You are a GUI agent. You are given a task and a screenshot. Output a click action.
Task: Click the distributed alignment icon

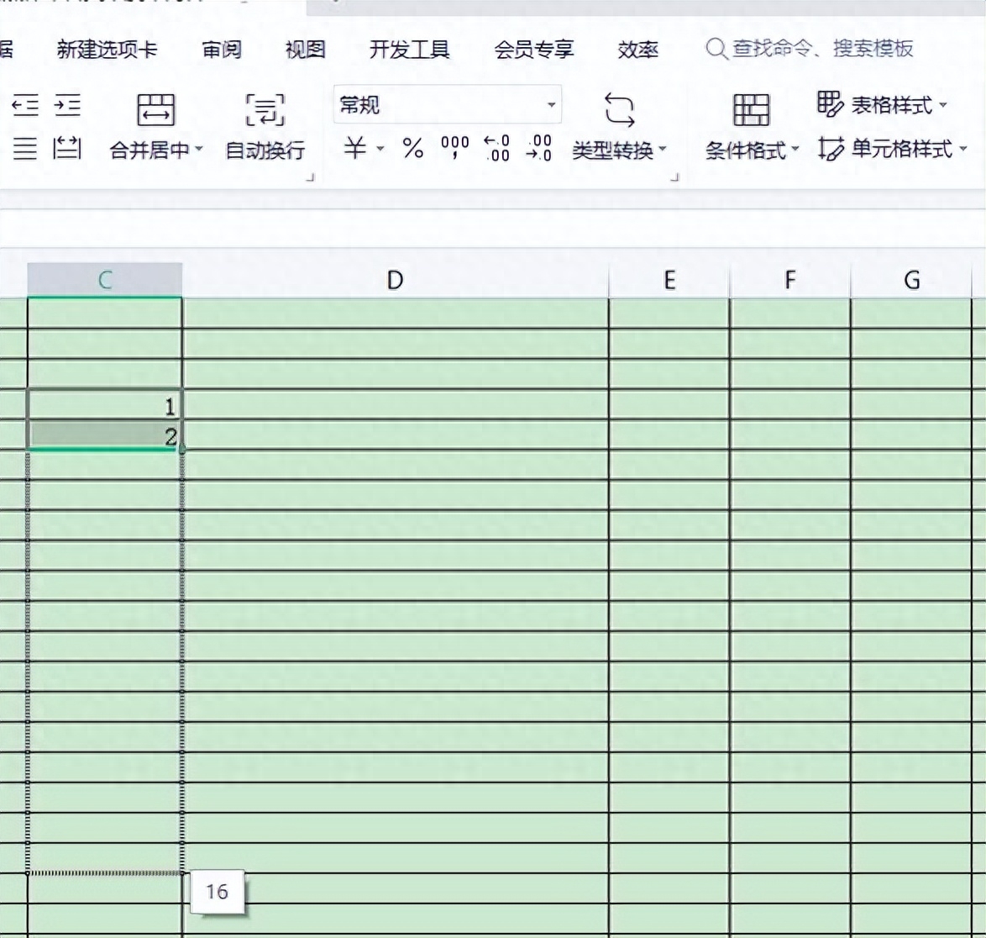tap(67, 149)
